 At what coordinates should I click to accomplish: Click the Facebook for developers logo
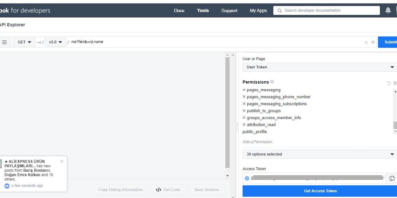click(x=25, y=10)
